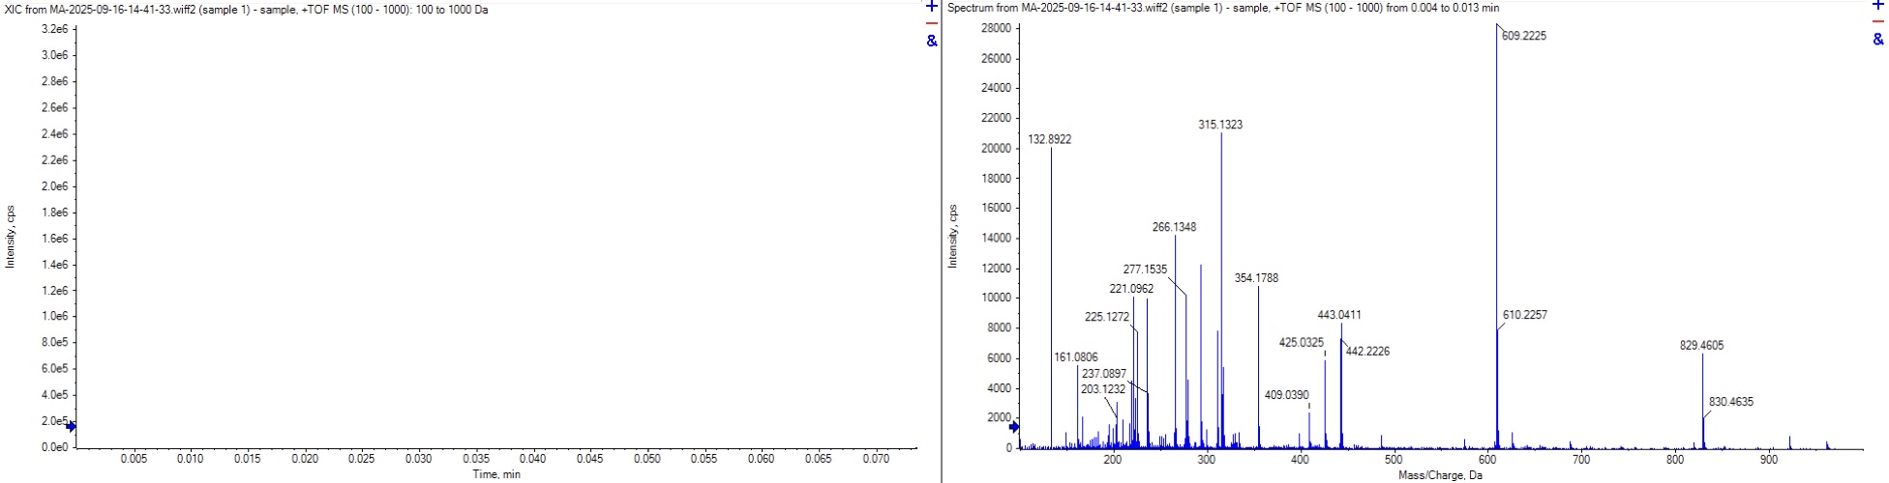This screenshot has width=1889, height=483.
Task: Click the 315.1323 peak label
Action: (x=1220, y=125)
